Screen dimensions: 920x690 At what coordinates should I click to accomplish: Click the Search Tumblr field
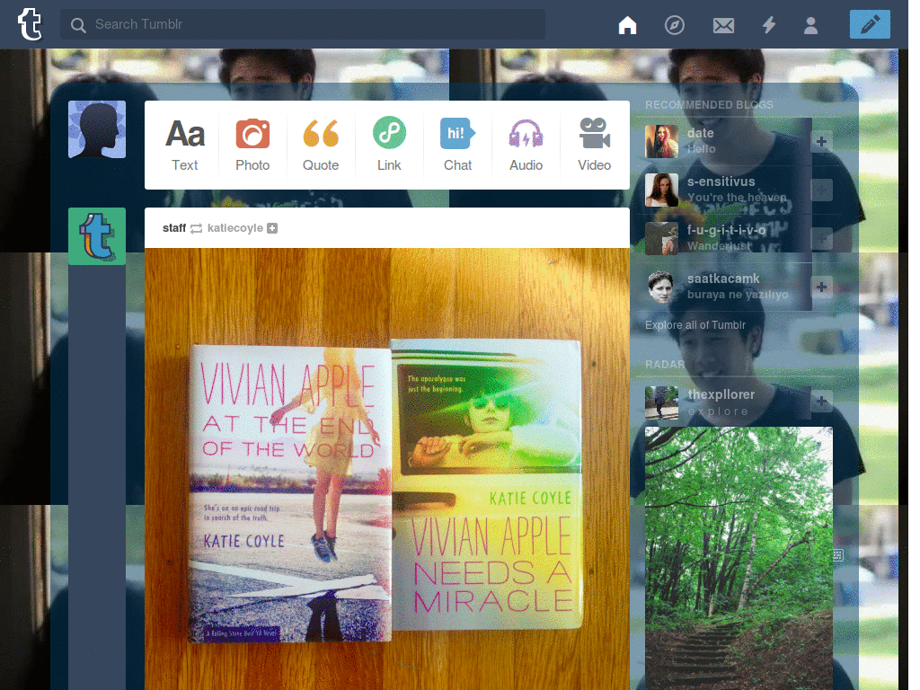303,24
